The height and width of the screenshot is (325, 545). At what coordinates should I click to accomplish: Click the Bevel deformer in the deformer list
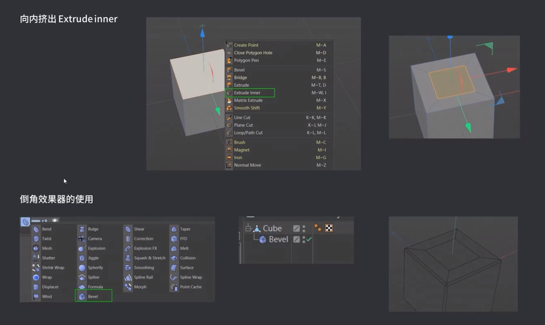(x=94, y=296)
